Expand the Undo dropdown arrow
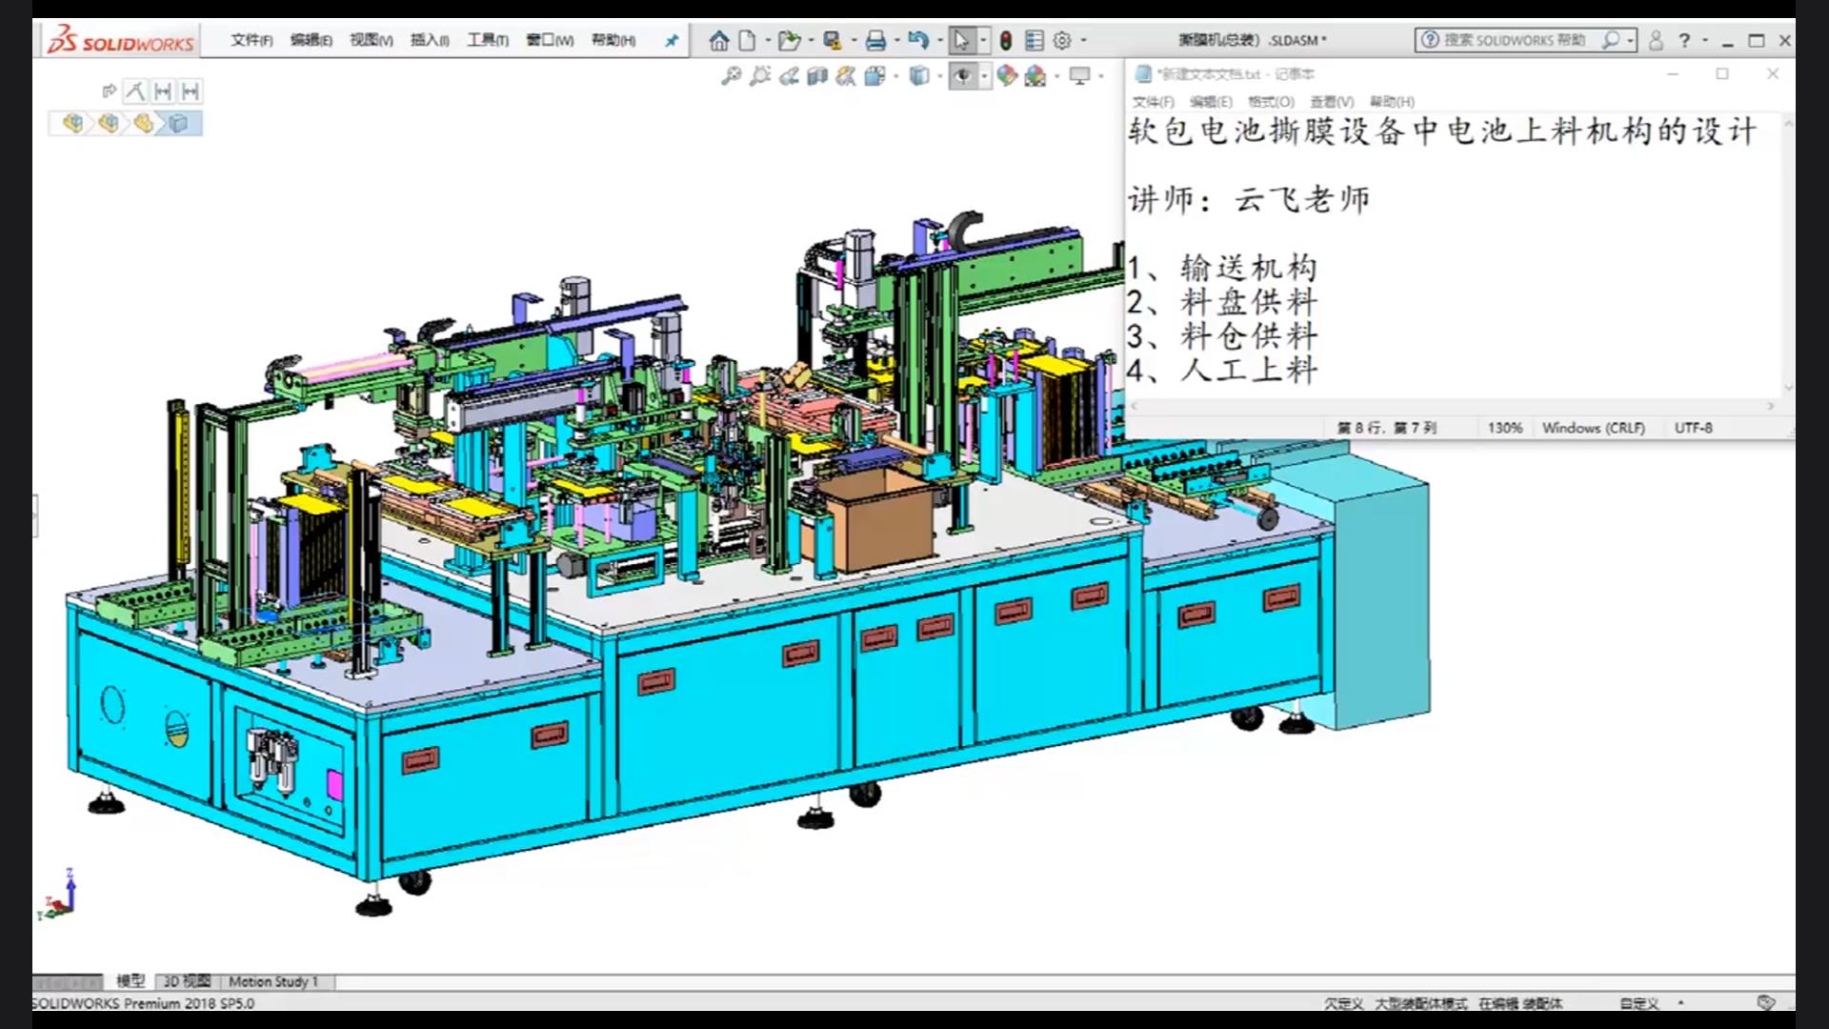The height and width of the screenshot is (1029, 1829). [939, 40]
